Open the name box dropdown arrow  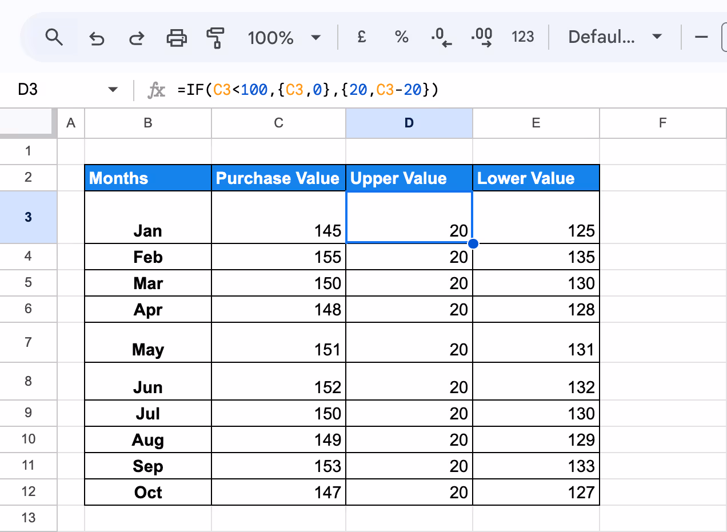[x=113, y=89]
